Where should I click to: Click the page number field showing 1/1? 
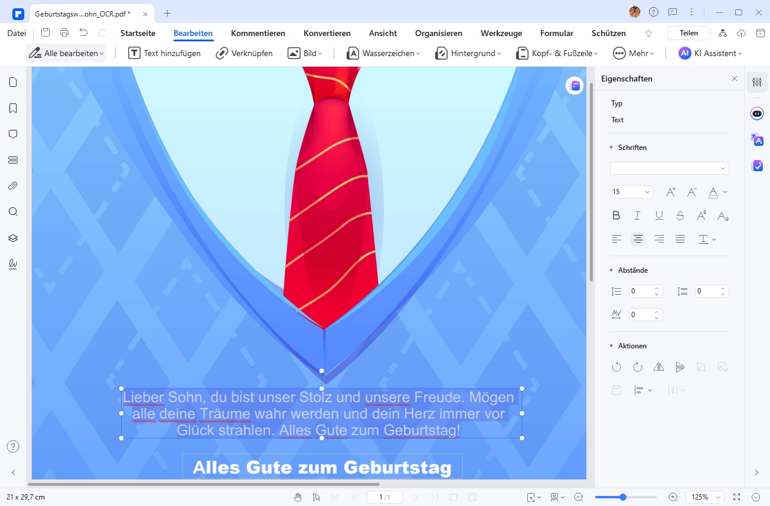click(x=384, y=497)
